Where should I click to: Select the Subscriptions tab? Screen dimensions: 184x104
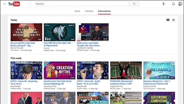click(104, 11)
